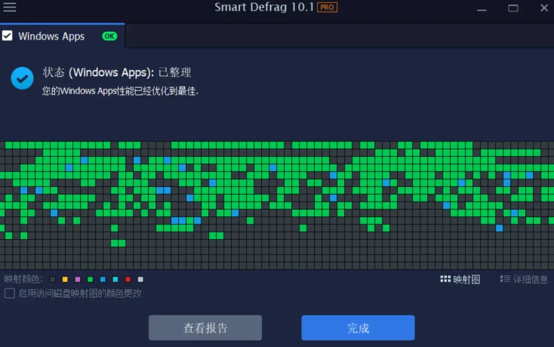This screenshot has width=554, height=347.
Task: Select the light gray map color swatch
Action: pyautogui.click(x=141, y=279)
